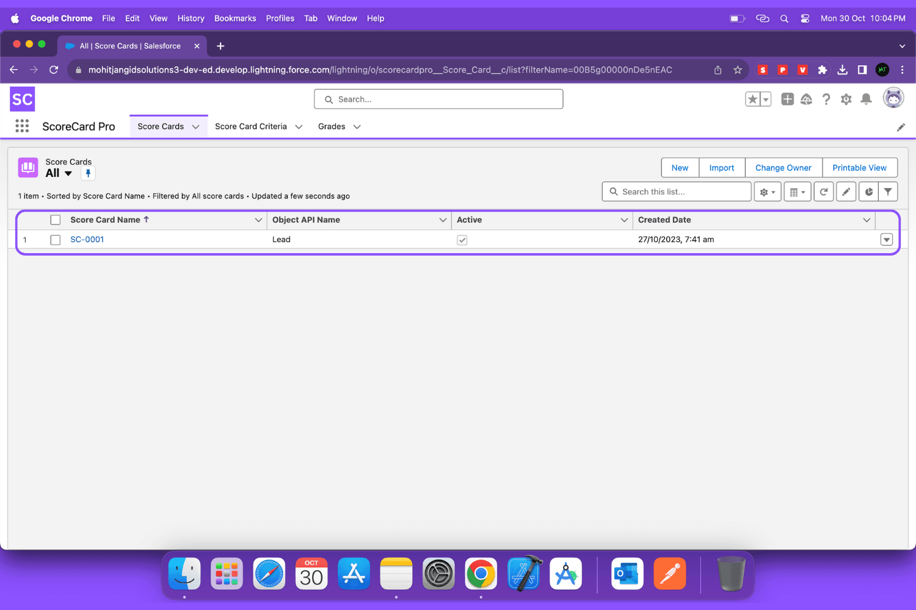The width and height of the screenshot is (916, 610).
Task: Go back to the previous page
Action: pos(14,70)
